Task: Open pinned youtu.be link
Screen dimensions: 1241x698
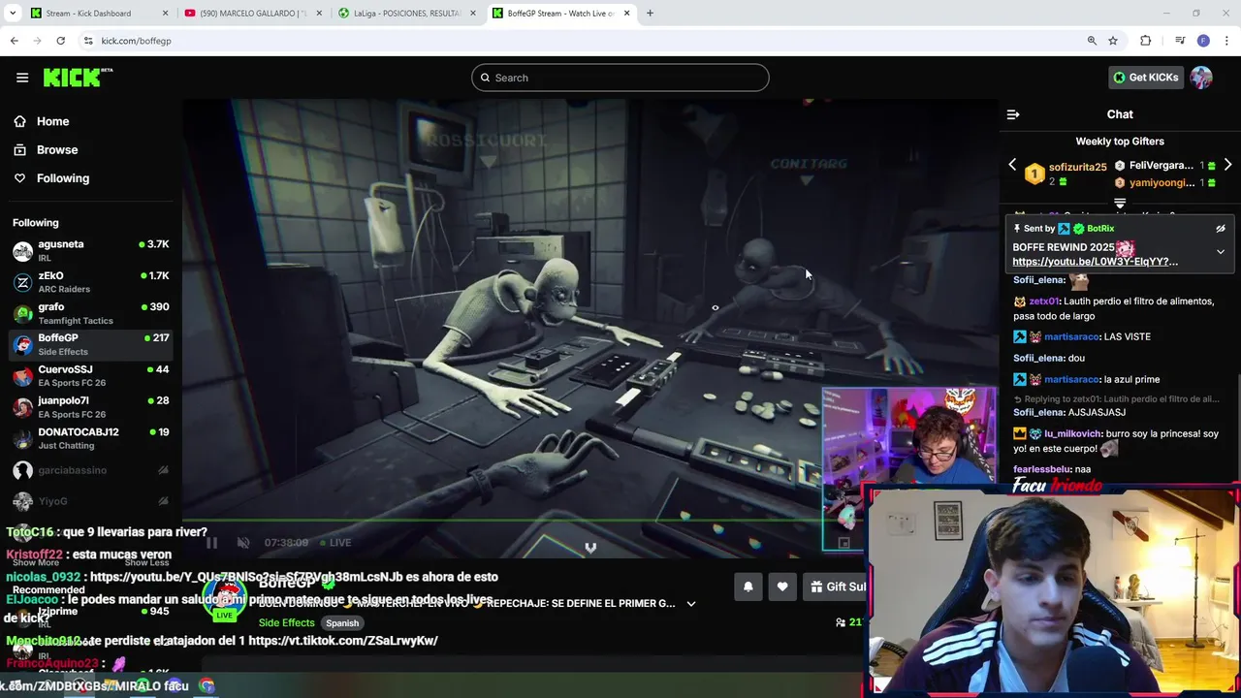Action: tap(1096, 262)
